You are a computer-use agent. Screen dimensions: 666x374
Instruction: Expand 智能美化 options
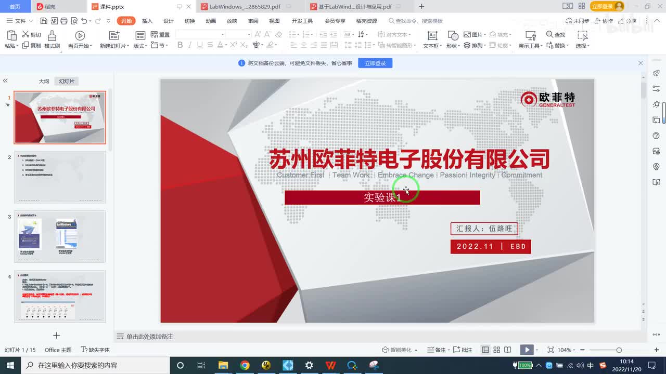click(x=400, y=350)
